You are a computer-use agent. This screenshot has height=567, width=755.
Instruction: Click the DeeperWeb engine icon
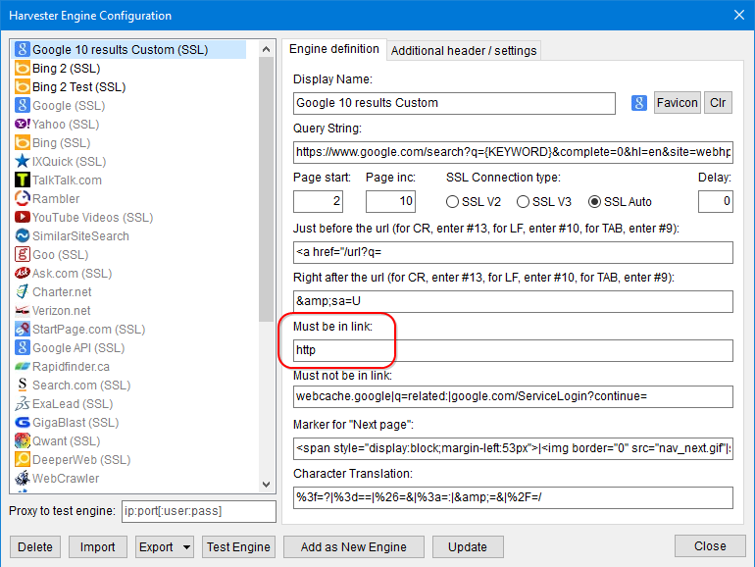(x=23, y=459)
